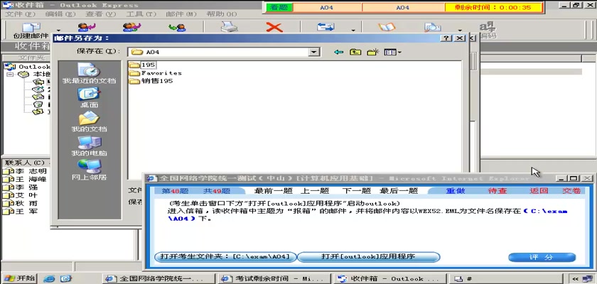Open dropdown arrow next to Create Mail
This screenshot has width=597, height=284.
click(x=58, y=31)
